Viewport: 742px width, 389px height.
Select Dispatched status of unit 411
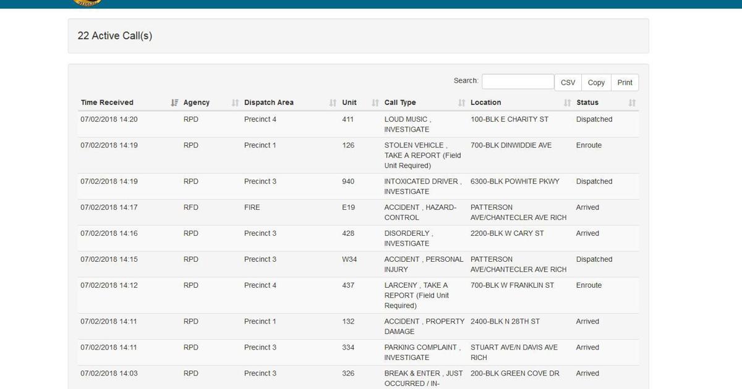coord(594,119)
